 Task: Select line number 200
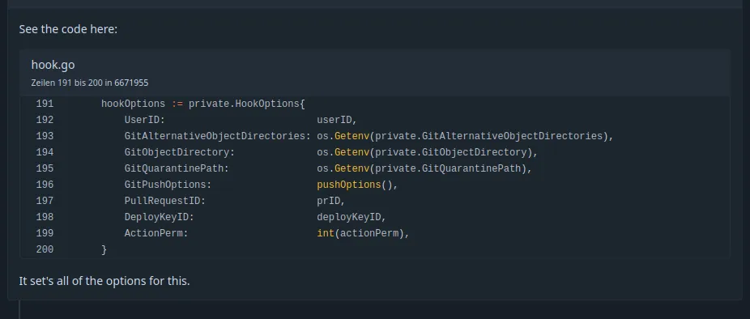pos(45,249)
